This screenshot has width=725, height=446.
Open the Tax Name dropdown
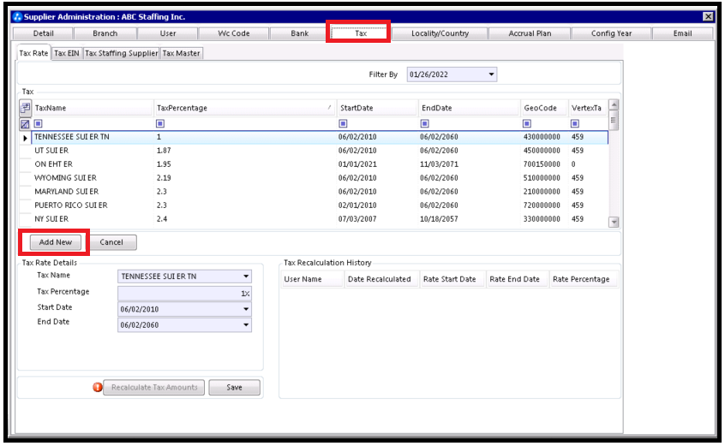(246, 277)
